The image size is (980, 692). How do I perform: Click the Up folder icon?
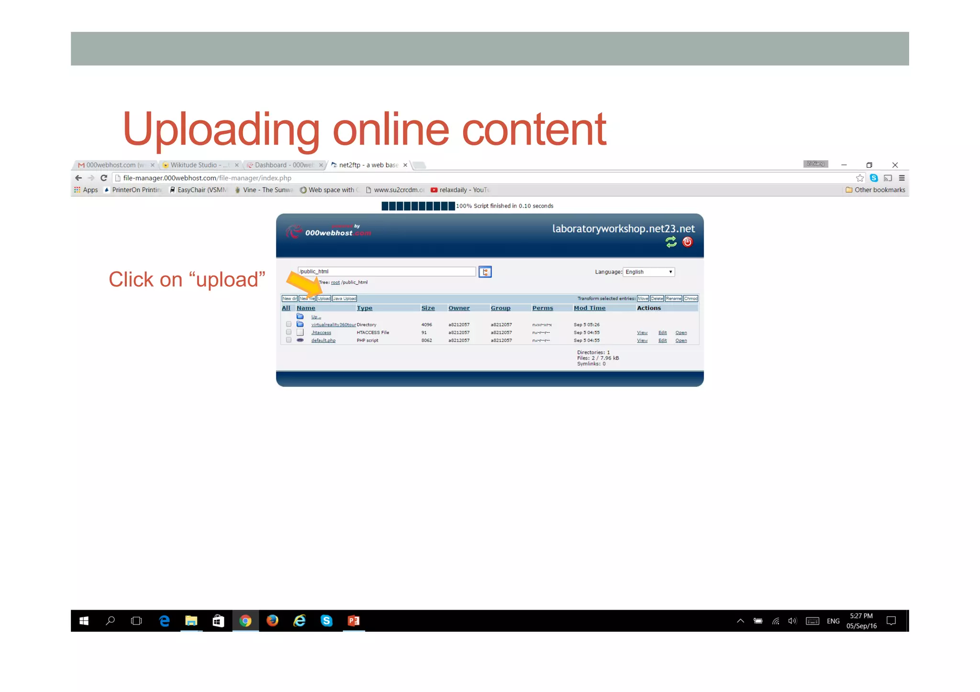(x=300, y=317)
